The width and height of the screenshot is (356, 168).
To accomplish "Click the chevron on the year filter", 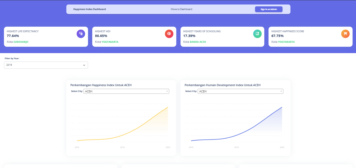I will (84, 65).
